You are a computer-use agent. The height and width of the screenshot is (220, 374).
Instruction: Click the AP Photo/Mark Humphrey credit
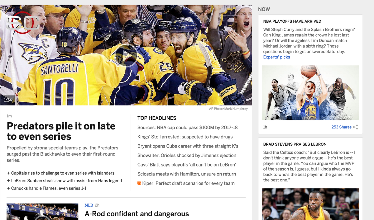tap(228, 109)
